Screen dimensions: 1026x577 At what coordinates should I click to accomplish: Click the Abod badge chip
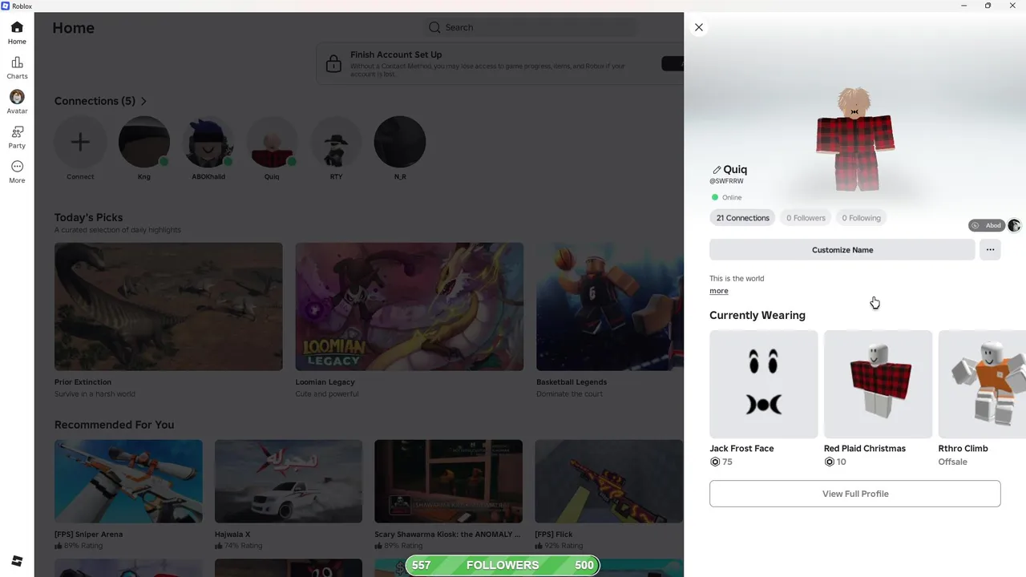tap(986, 226)
